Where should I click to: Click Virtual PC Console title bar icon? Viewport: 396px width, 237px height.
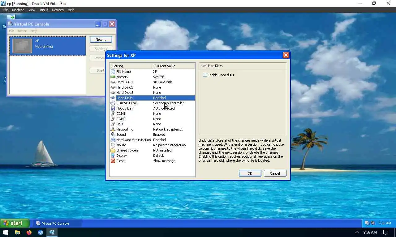(11, 24)
